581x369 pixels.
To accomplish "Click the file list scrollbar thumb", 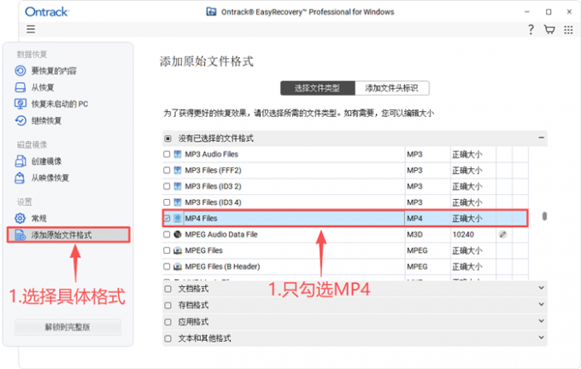I will 544,216.
